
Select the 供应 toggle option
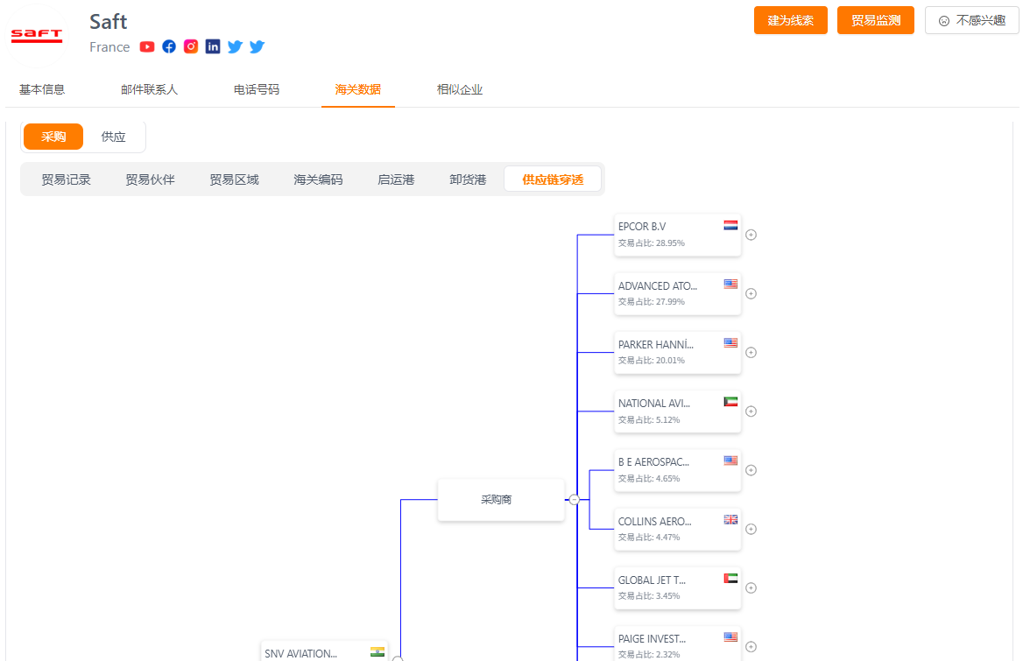(114, 137)
